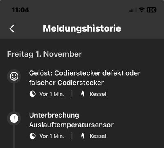Tap the Kessel label of the resolved entry
164x148 pixels.
point(98,94)
